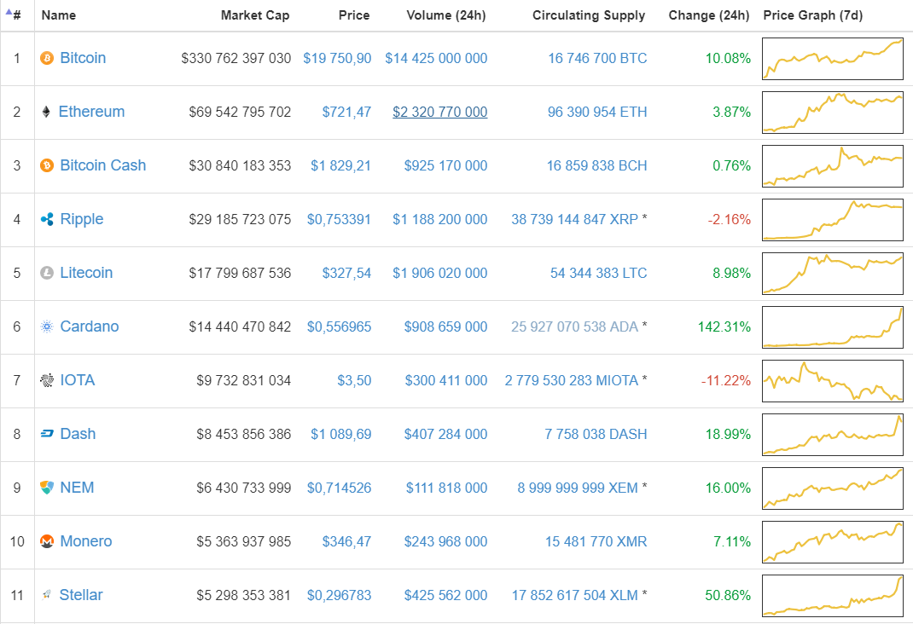
Task: Open Ethereum's 24h volume link
Action: click(x=439, y=112)
